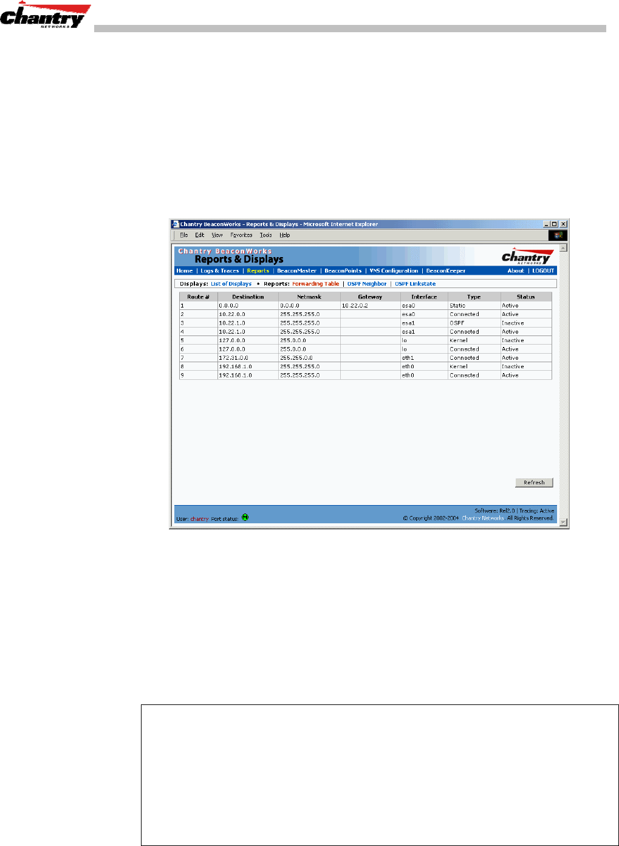Click the Destination column header
Screen dimensions: 619x846
tap(248, 297)
